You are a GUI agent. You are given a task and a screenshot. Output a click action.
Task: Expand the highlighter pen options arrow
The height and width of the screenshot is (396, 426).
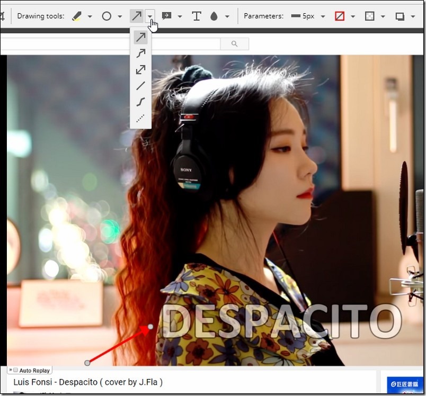[x=90, y=16]
